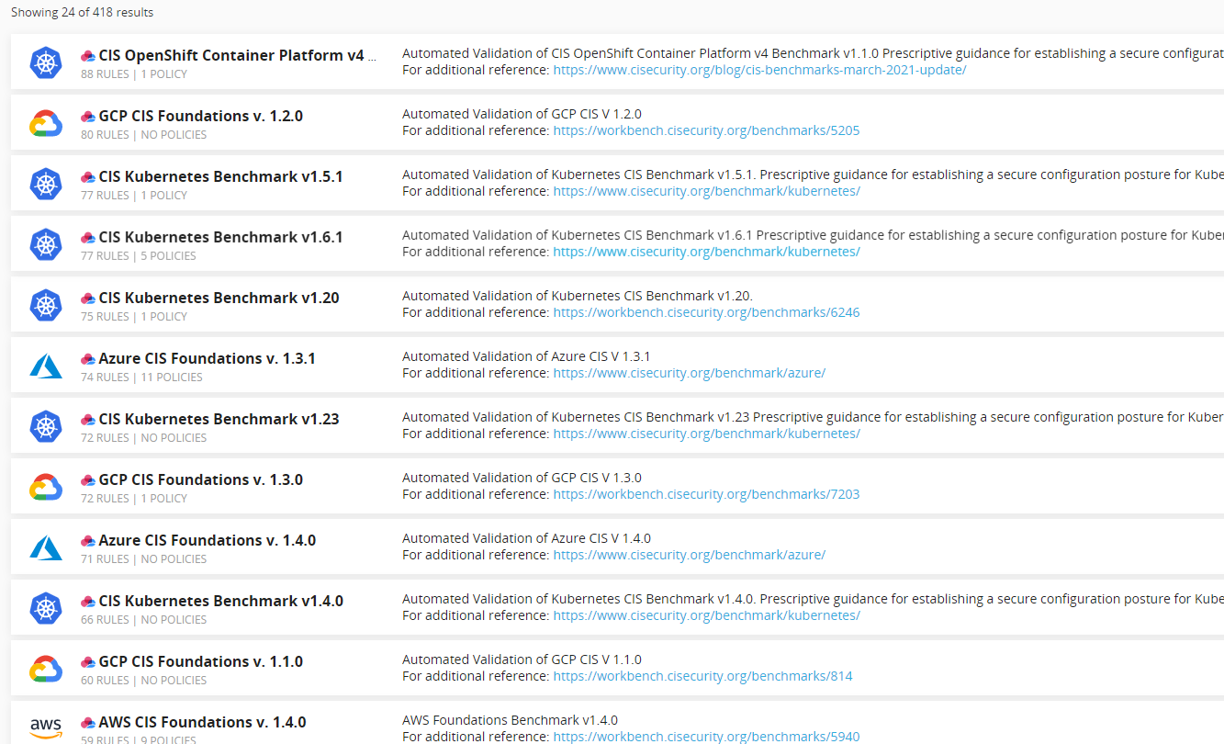The height and width of the screenshot is (744, 1224).
Task: Select the Kubernetes icon on CIS OpenShift Container Platform v4
Action: [x=46, y=62]
